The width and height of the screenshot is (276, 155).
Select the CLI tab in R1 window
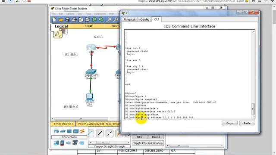pos(157,19)
